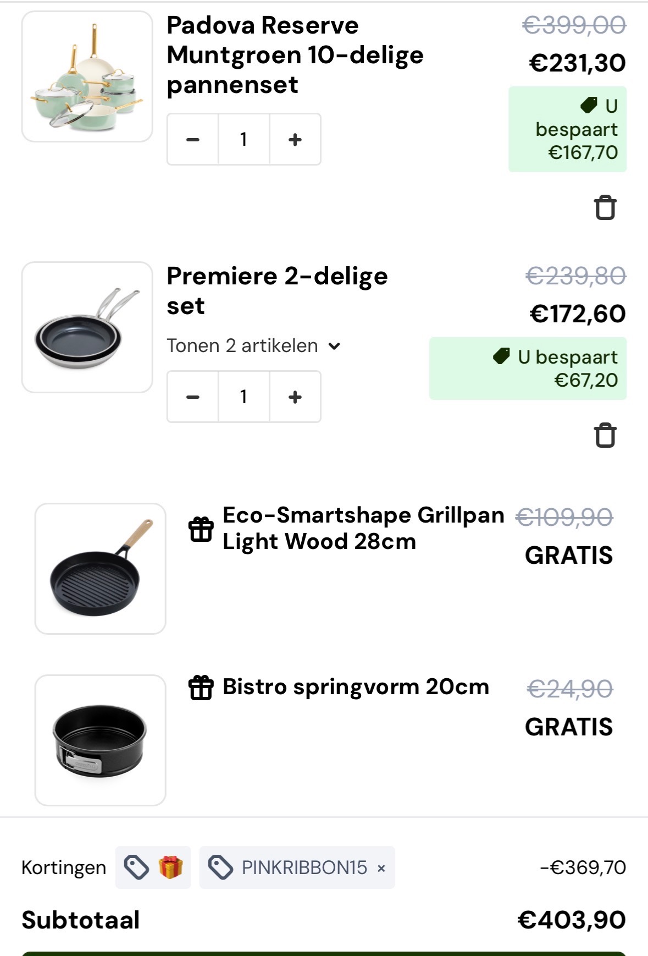
Task: Decrease Padova Reserve quantity with minus
Action: click(x=193, y=140)
